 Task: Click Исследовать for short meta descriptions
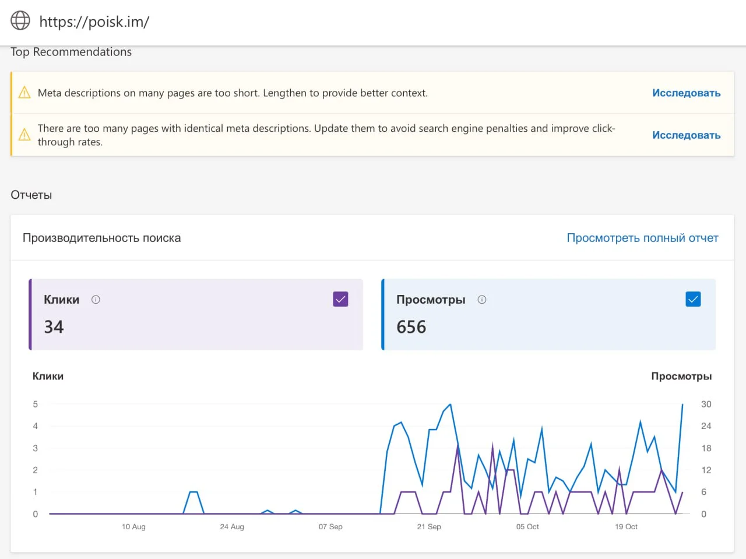click(686, 93)
